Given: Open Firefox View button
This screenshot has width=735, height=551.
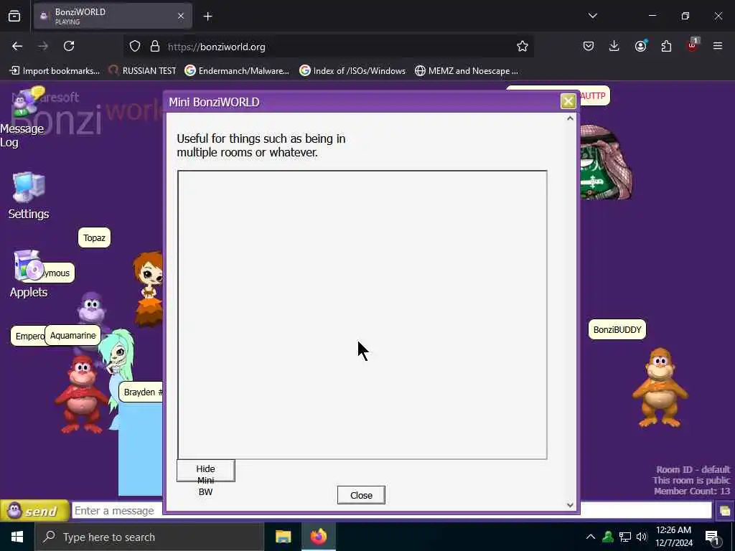Looking at the screenshot, I should point(14,16).
